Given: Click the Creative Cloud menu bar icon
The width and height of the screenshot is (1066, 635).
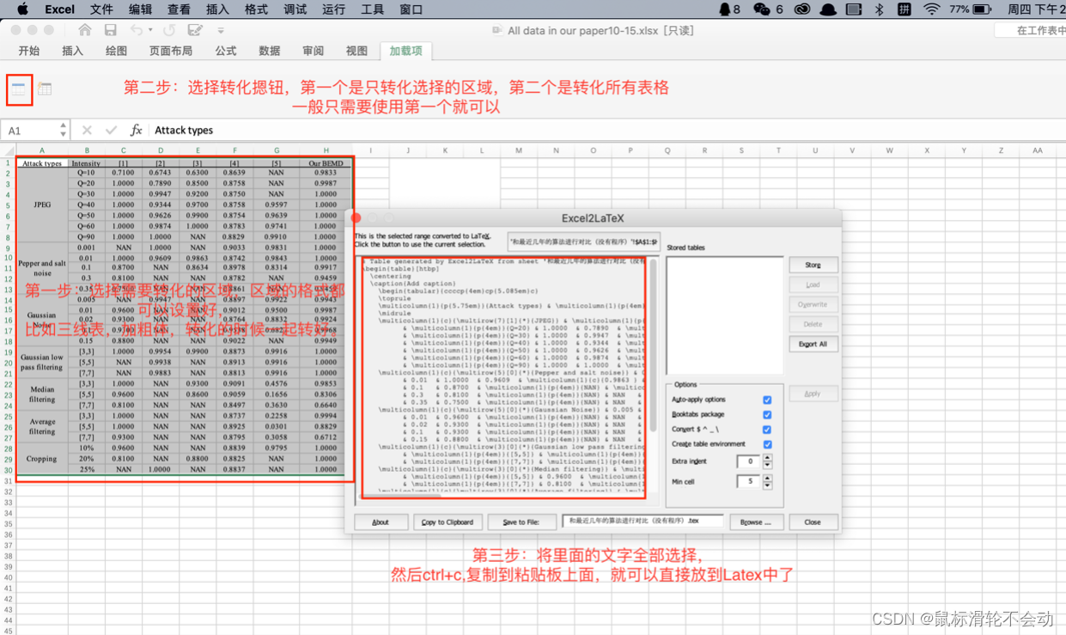Looking at the screenshot, I should [x=801, y=9].
